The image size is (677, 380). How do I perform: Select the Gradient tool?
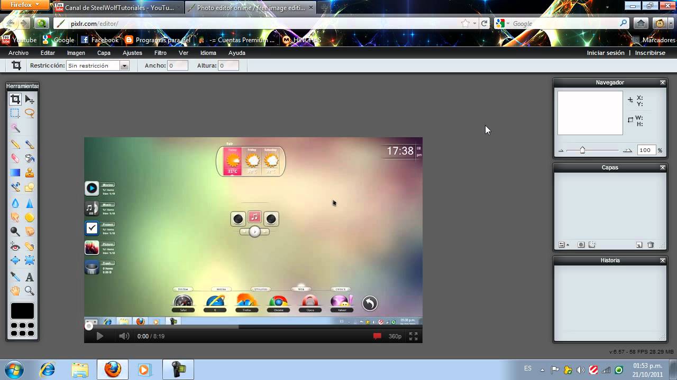(15, 173)
